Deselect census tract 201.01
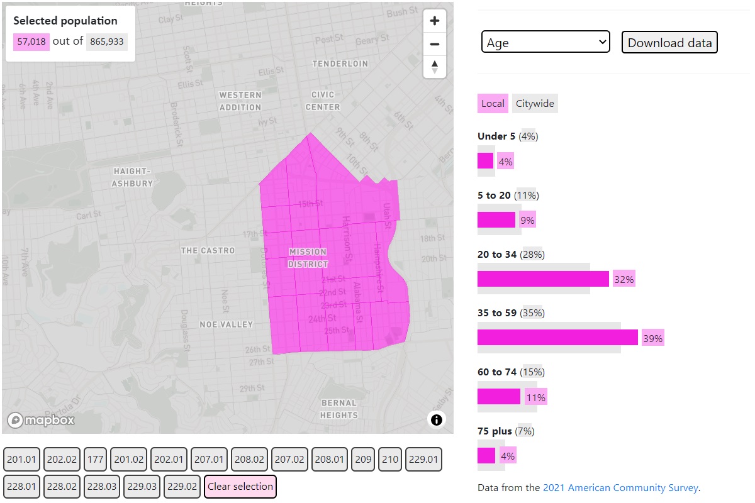Image resolution: width=755 pixels, height=503 pixels. [x=22, y=460]
